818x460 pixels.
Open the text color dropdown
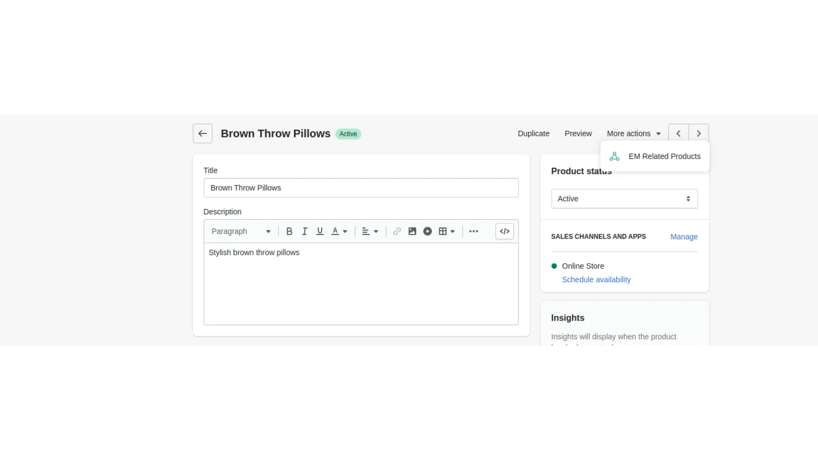coord(339,232)
